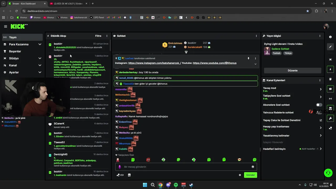Click the pin icon on the pinned message

248,58
